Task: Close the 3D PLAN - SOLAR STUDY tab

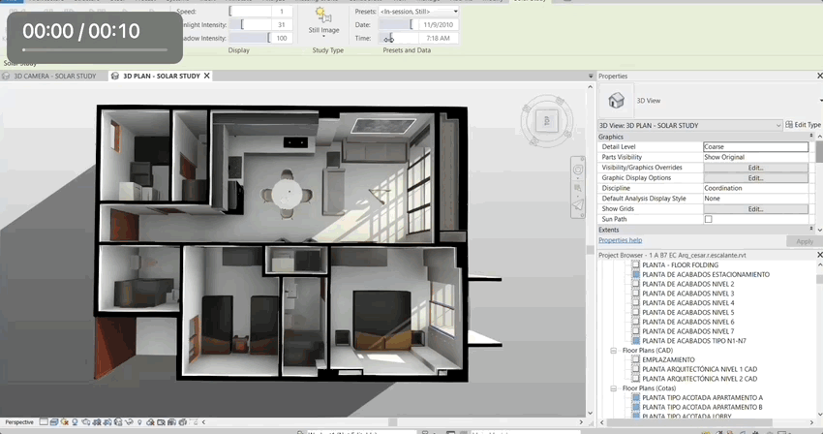Action: (207, 76)
